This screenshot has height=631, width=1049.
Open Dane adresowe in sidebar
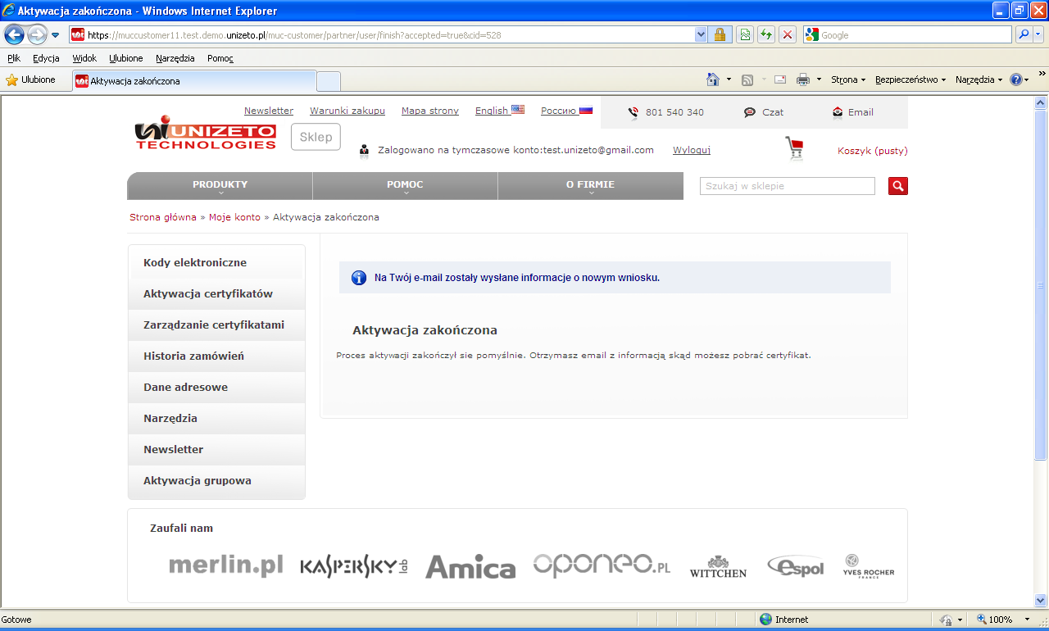216,388
